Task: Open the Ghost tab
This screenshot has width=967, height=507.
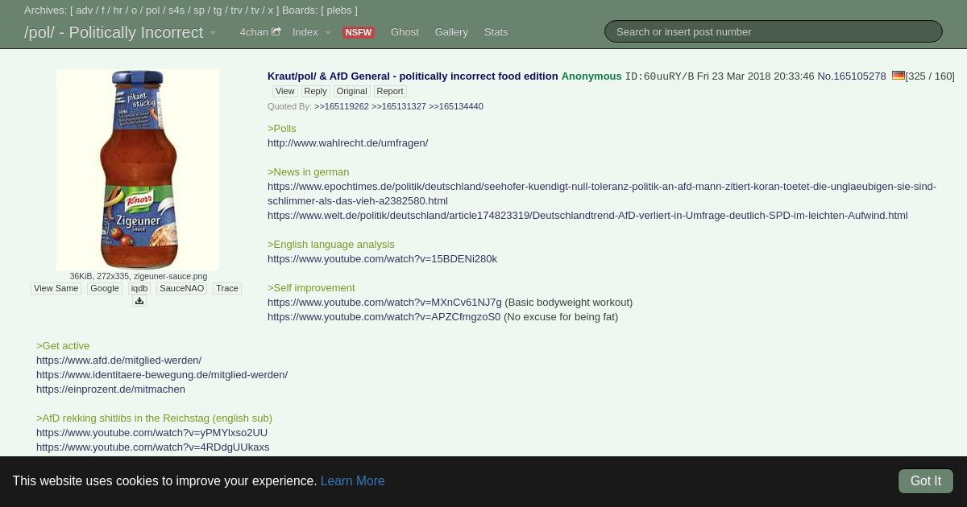Action: pos(405,32)
